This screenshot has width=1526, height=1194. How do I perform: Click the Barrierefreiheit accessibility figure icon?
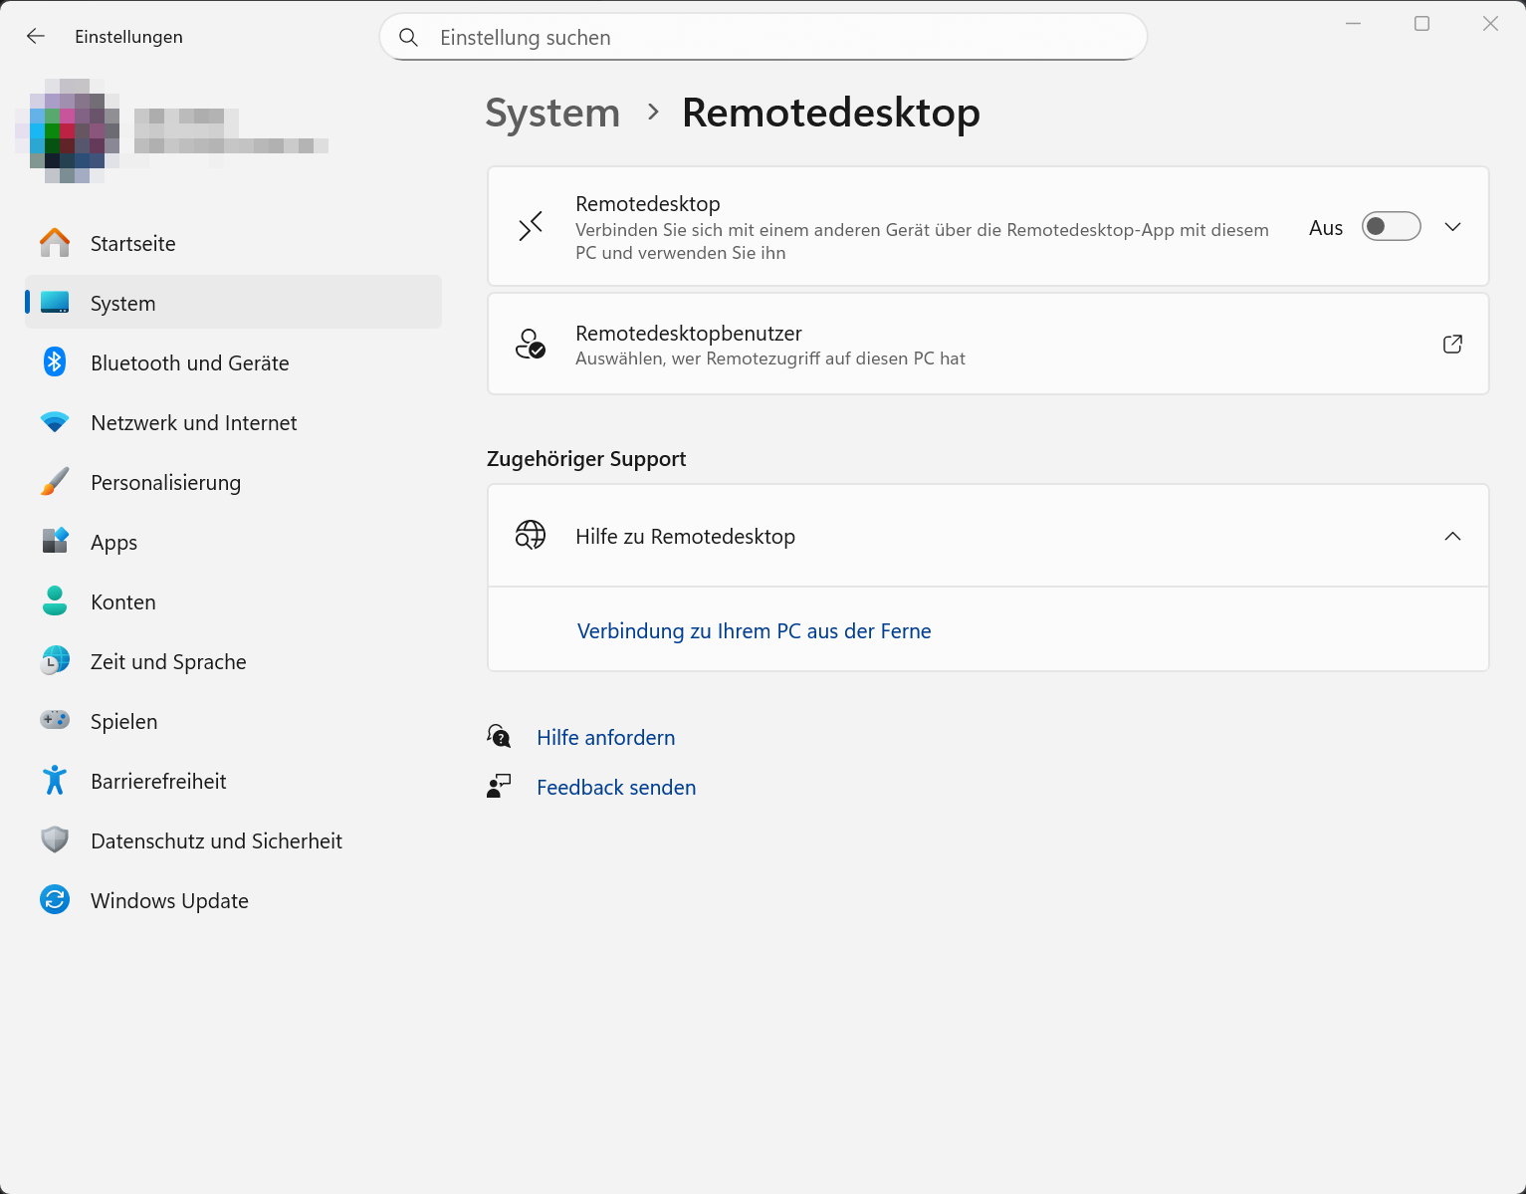click(55, 781)
